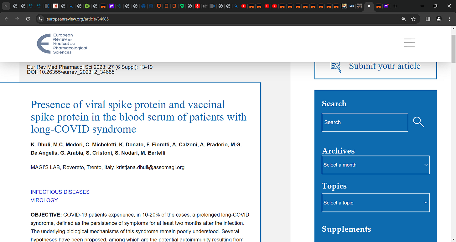Image resolution: width=456 pixels, height=242 pixels.
Task: Open the INFECTIOUS DISEASES topic link
Action: pos(60,192)
